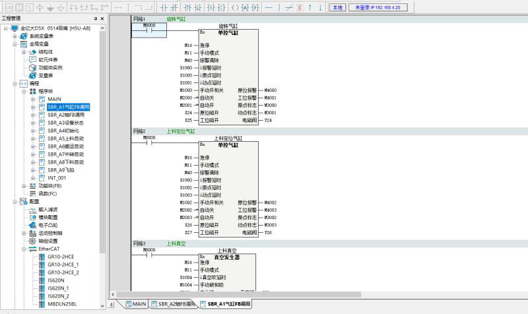Select the IS620N_2 EtherCAT device

point(58,296)
